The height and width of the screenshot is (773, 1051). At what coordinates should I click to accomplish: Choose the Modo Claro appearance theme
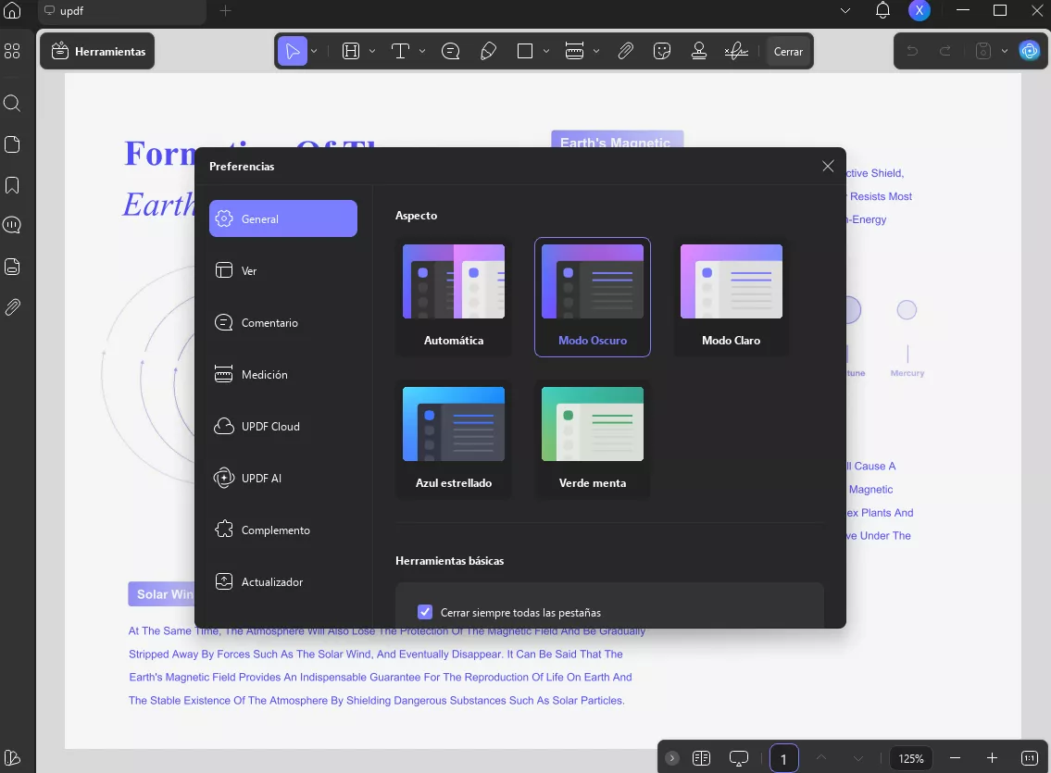[732, 297]
